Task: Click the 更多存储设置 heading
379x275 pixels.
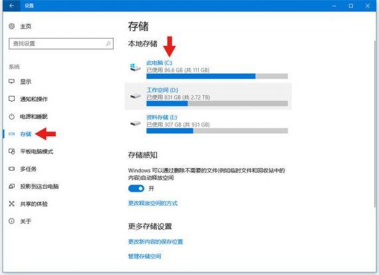Action: pos(150,227)
